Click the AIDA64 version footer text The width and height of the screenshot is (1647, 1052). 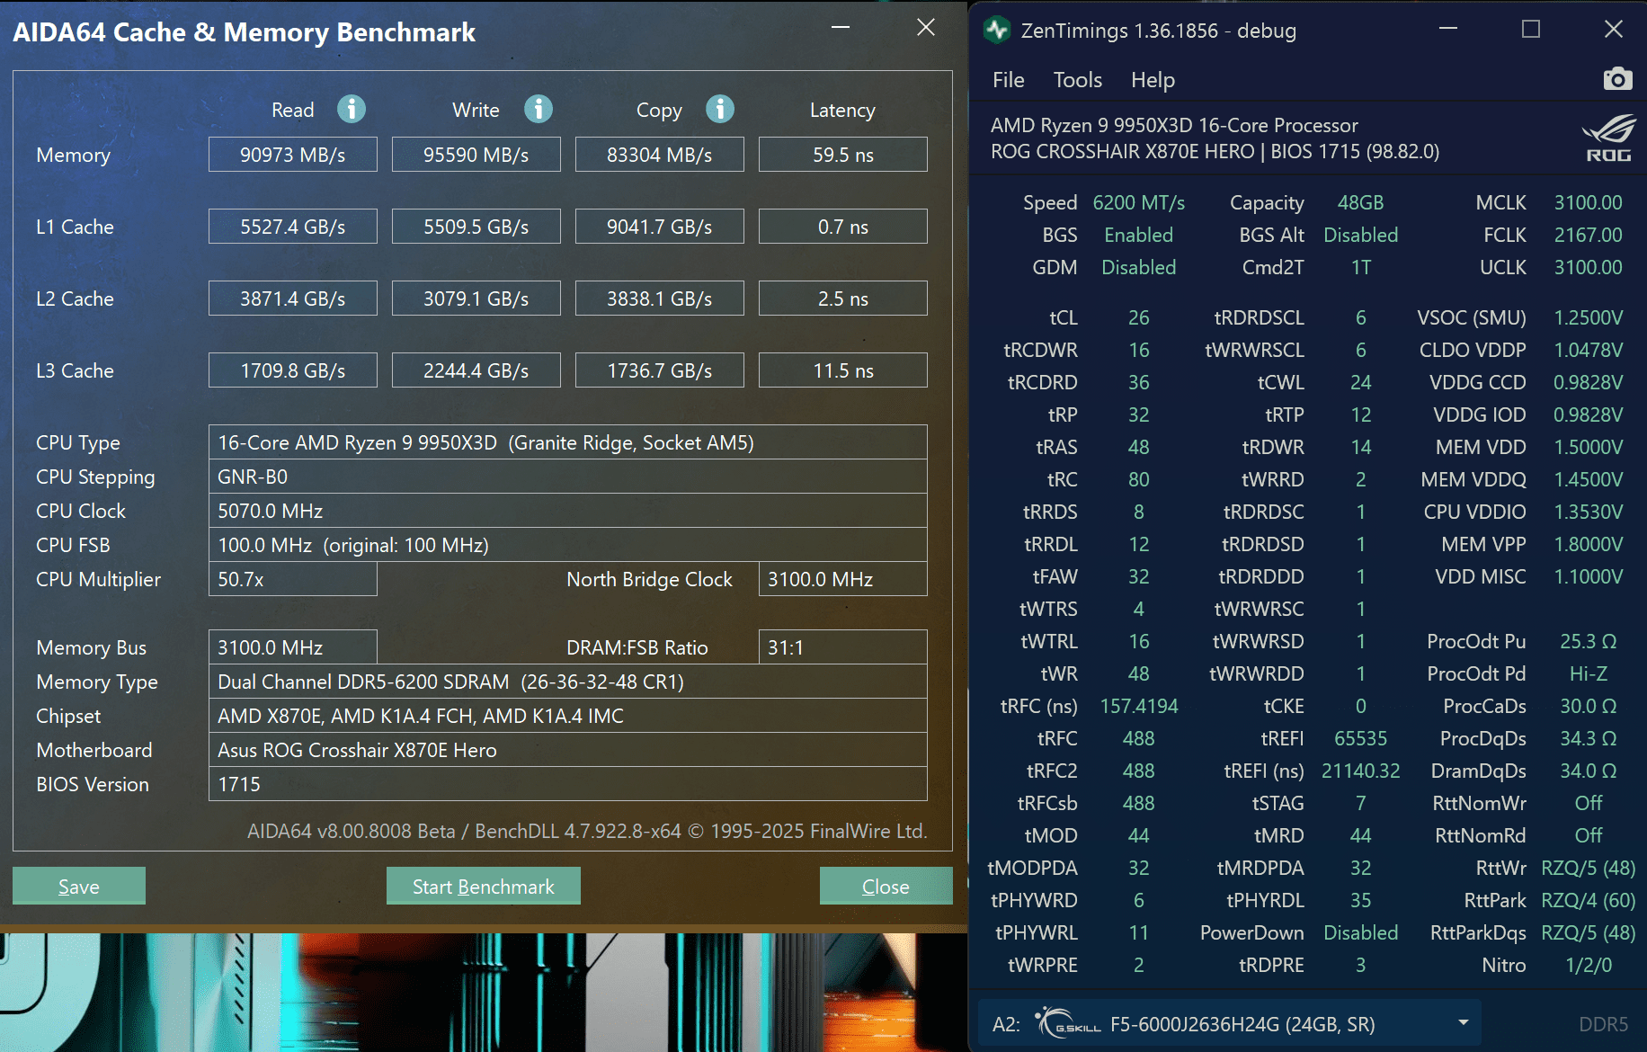click(587, 831)
